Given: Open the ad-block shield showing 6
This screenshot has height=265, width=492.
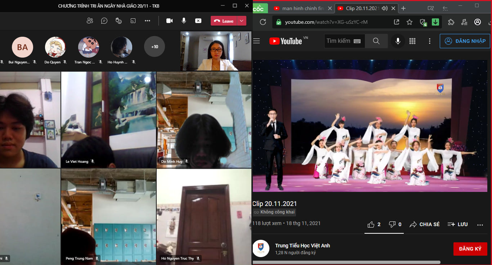Looking at the screenshot, I should 423,22.
